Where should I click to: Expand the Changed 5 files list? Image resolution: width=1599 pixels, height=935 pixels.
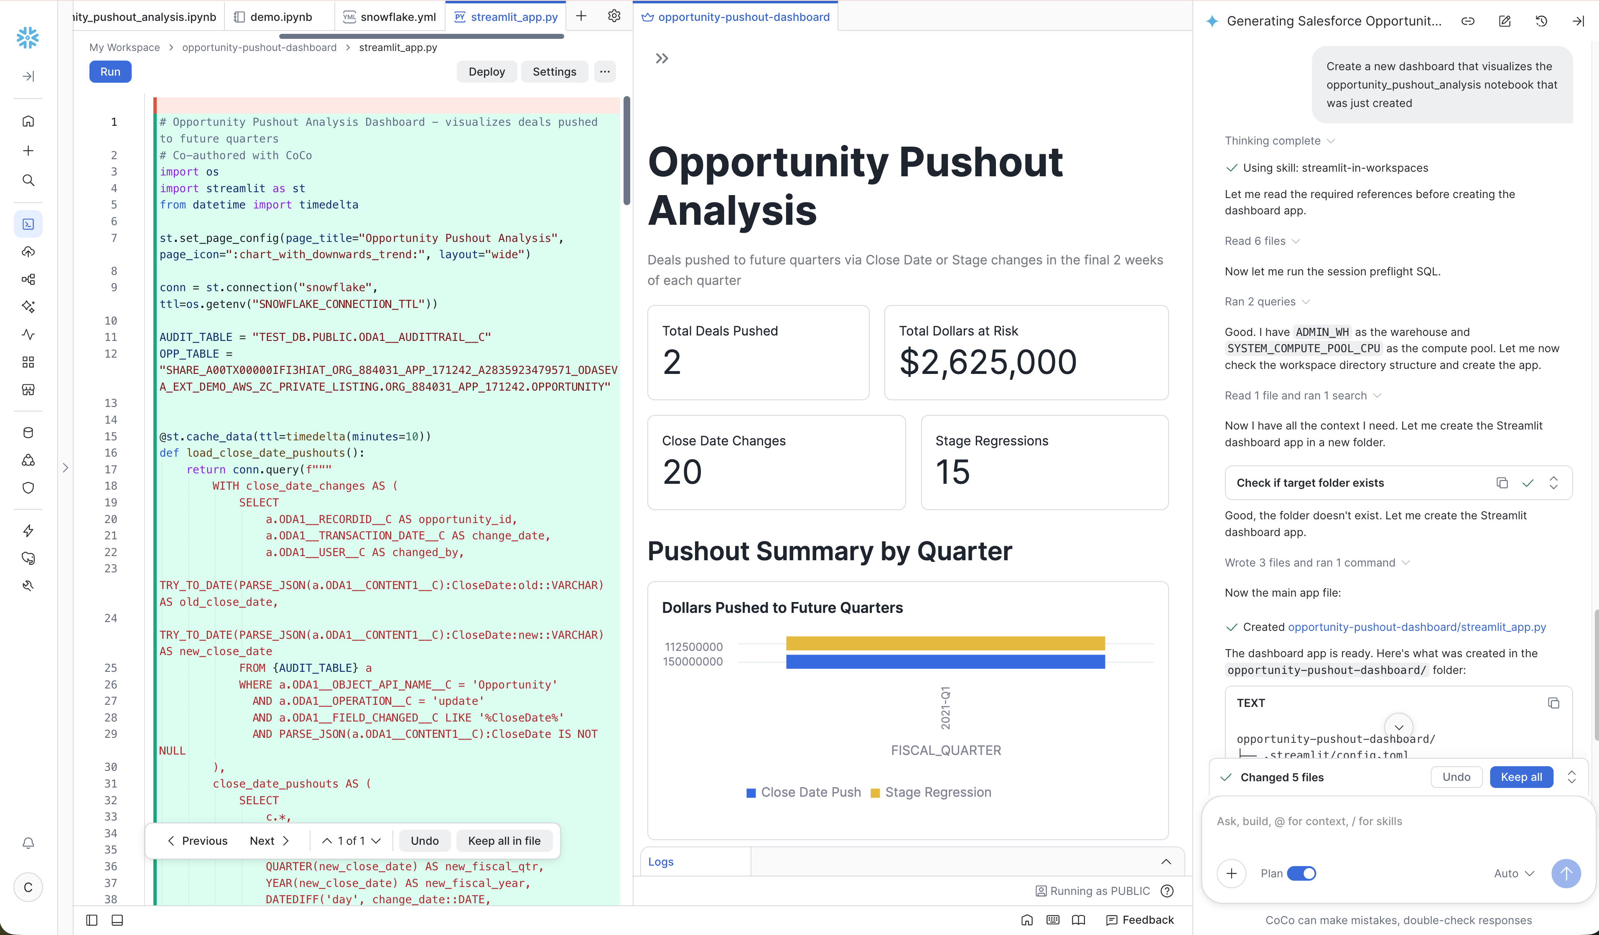pyautogui.click(x=1572, y=777)
